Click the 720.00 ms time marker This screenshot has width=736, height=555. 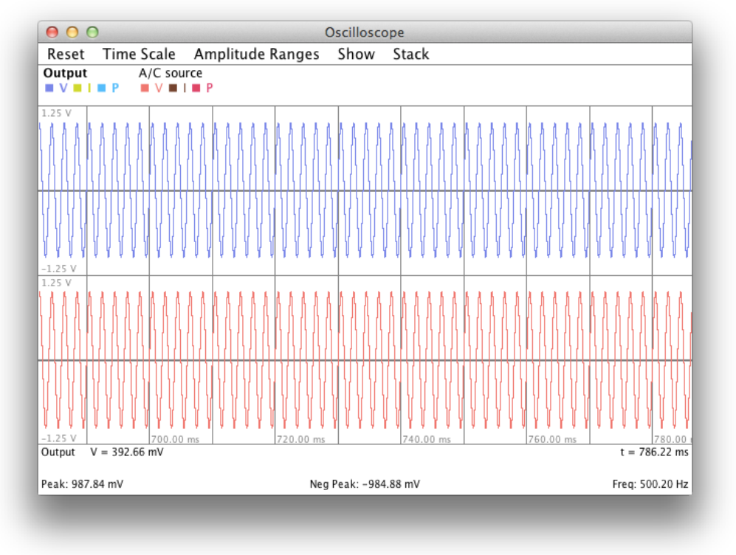[301, 439]
